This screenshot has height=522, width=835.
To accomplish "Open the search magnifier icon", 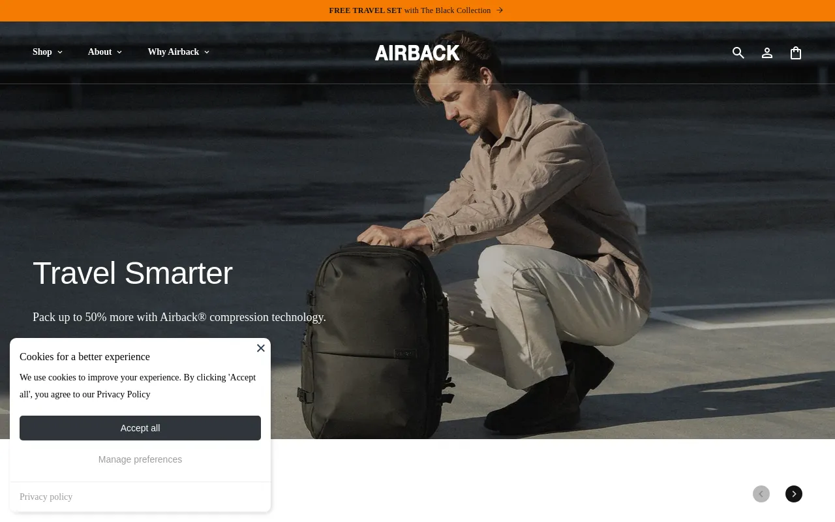I will [738, 53].
